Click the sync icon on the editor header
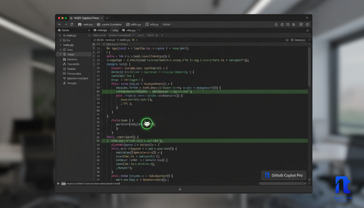 coord(307,30)
